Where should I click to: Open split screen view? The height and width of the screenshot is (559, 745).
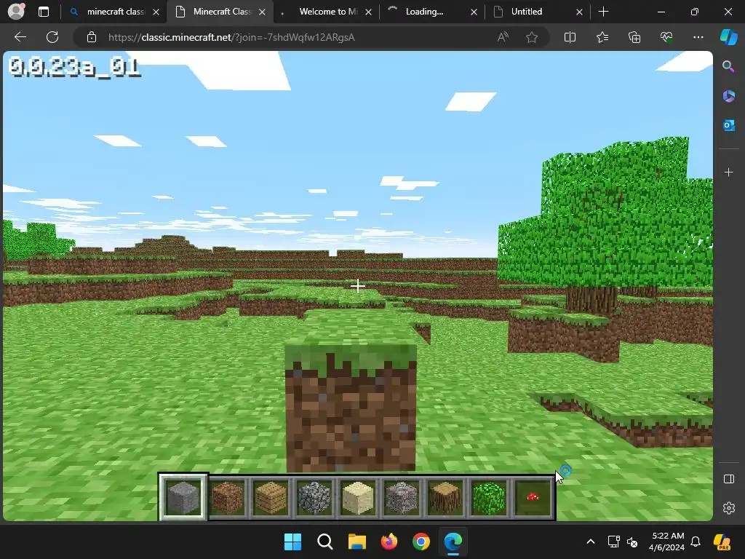pos(570,37)
